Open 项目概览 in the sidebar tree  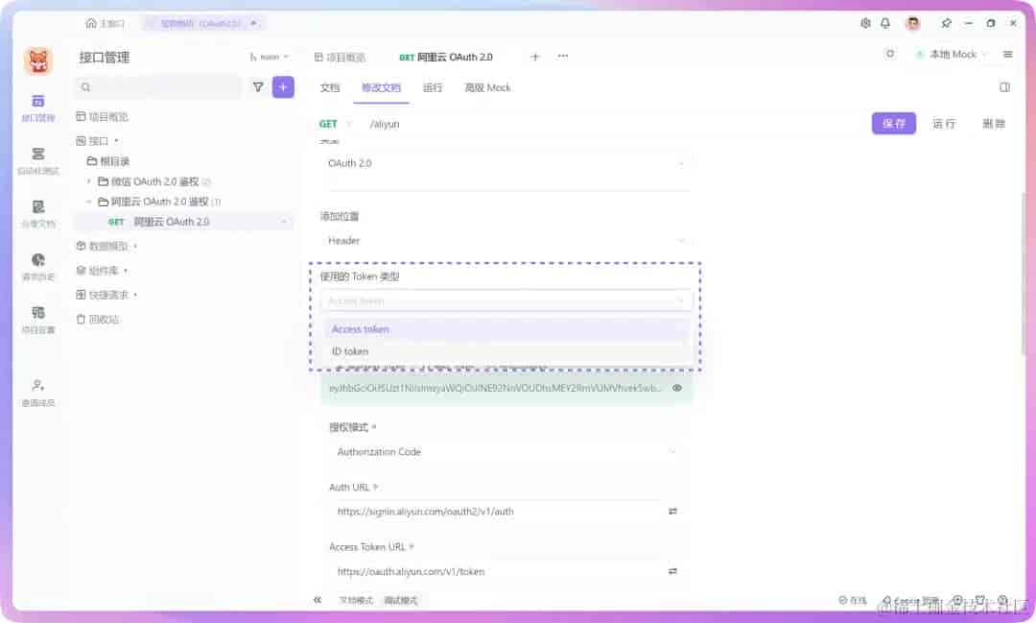103,116
